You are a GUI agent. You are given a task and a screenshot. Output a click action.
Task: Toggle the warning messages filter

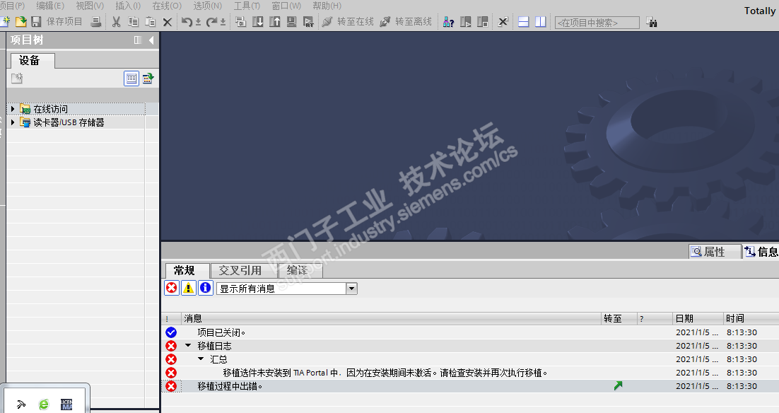(188, 288)
